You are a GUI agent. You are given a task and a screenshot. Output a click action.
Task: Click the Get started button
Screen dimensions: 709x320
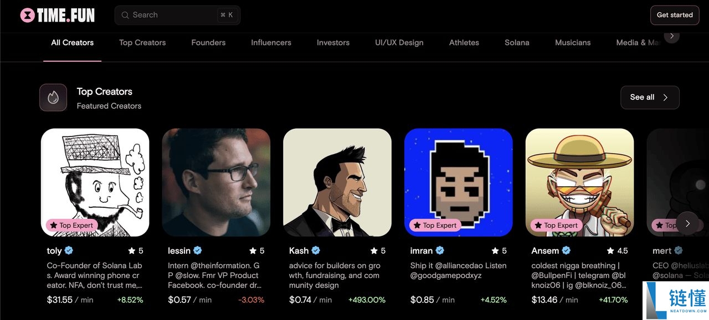[x=675, y=15]
